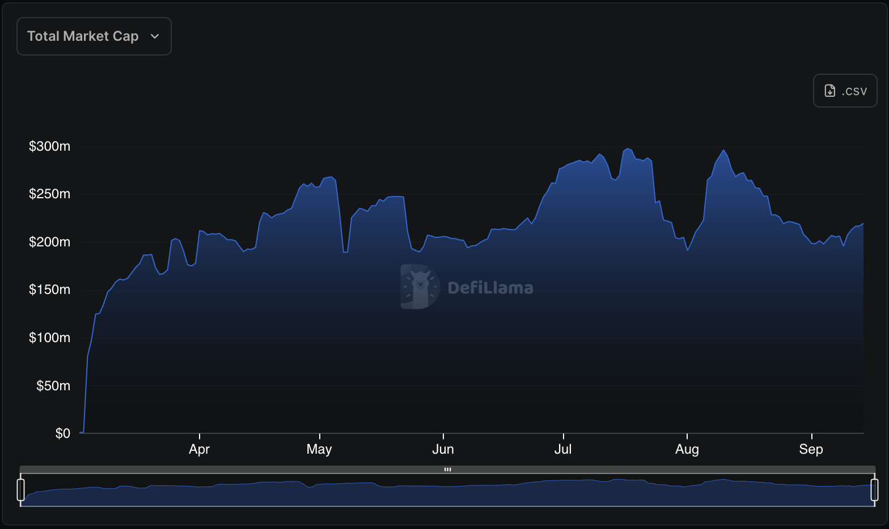The width and height of the screenshot is (889, 529).
Task: Click the file download icon in .csv button
Action: coord(830,91)
